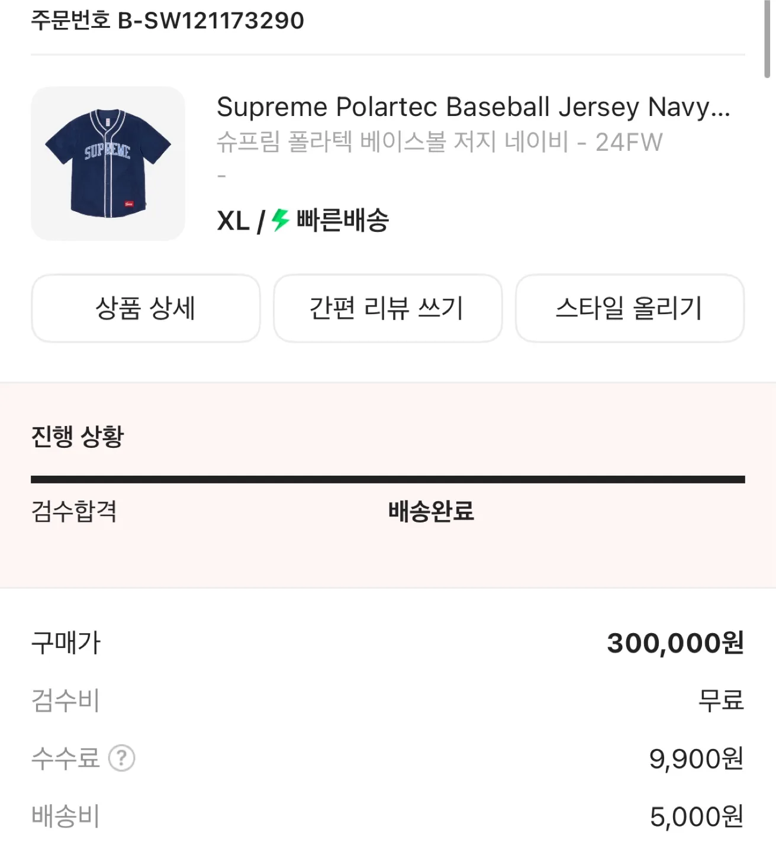Tap the fee help question mark icon

point(122,758)
